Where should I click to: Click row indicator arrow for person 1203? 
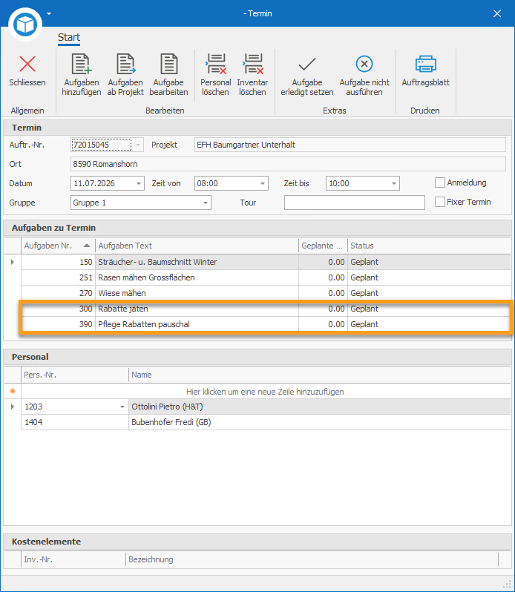[x=13, y=407]
